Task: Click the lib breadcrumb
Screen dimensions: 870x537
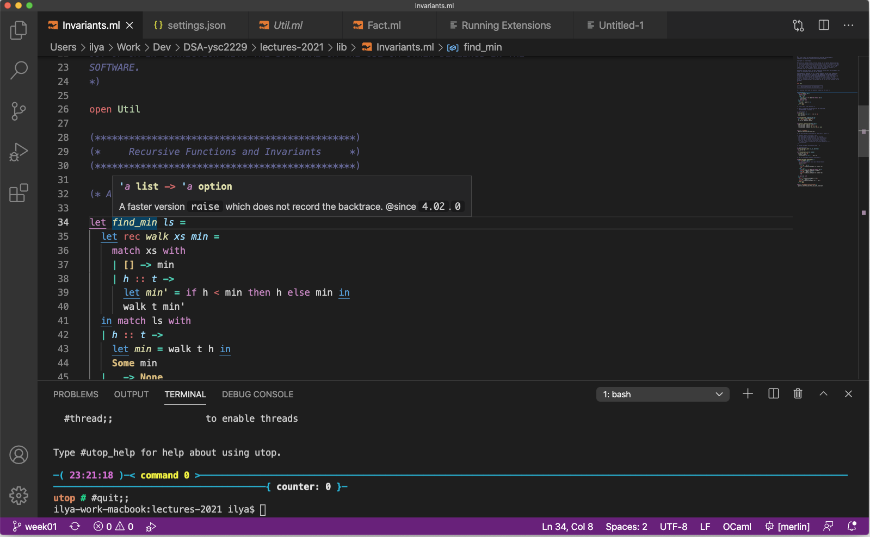Action: 341,47
